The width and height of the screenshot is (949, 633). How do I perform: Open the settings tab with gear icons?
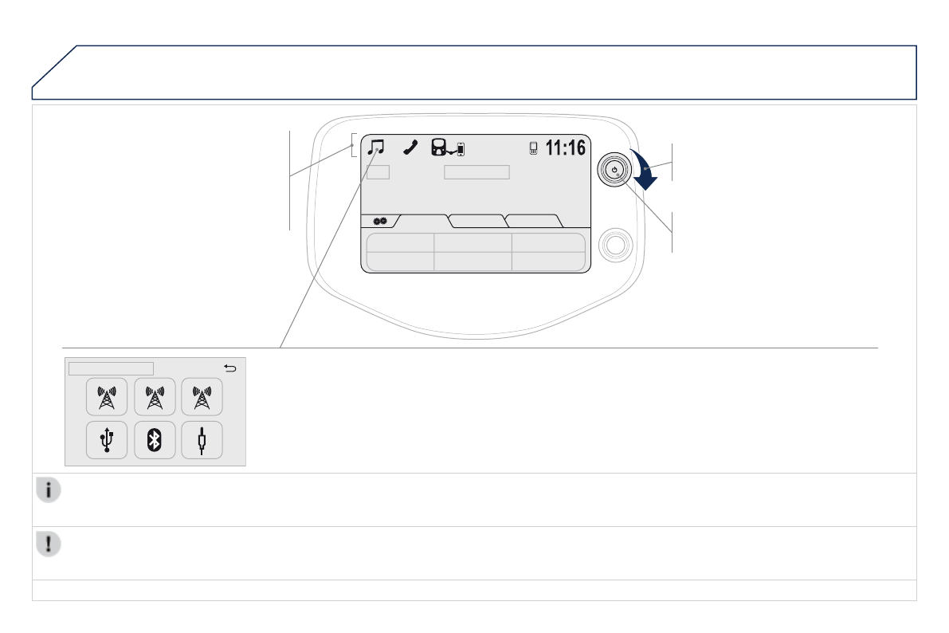(380, 221)
